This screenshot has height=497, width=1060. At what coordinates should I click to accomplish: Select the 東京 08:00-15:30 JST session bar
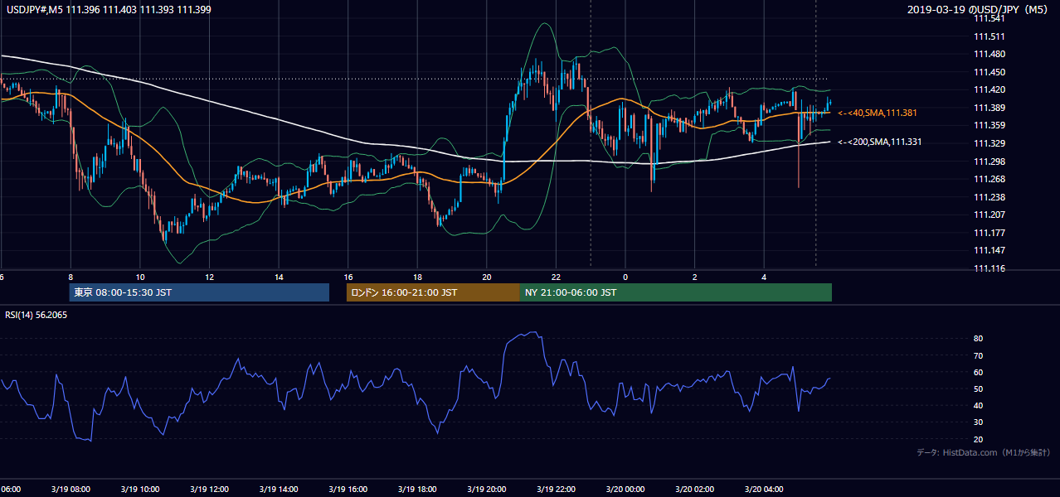(199, 292)
